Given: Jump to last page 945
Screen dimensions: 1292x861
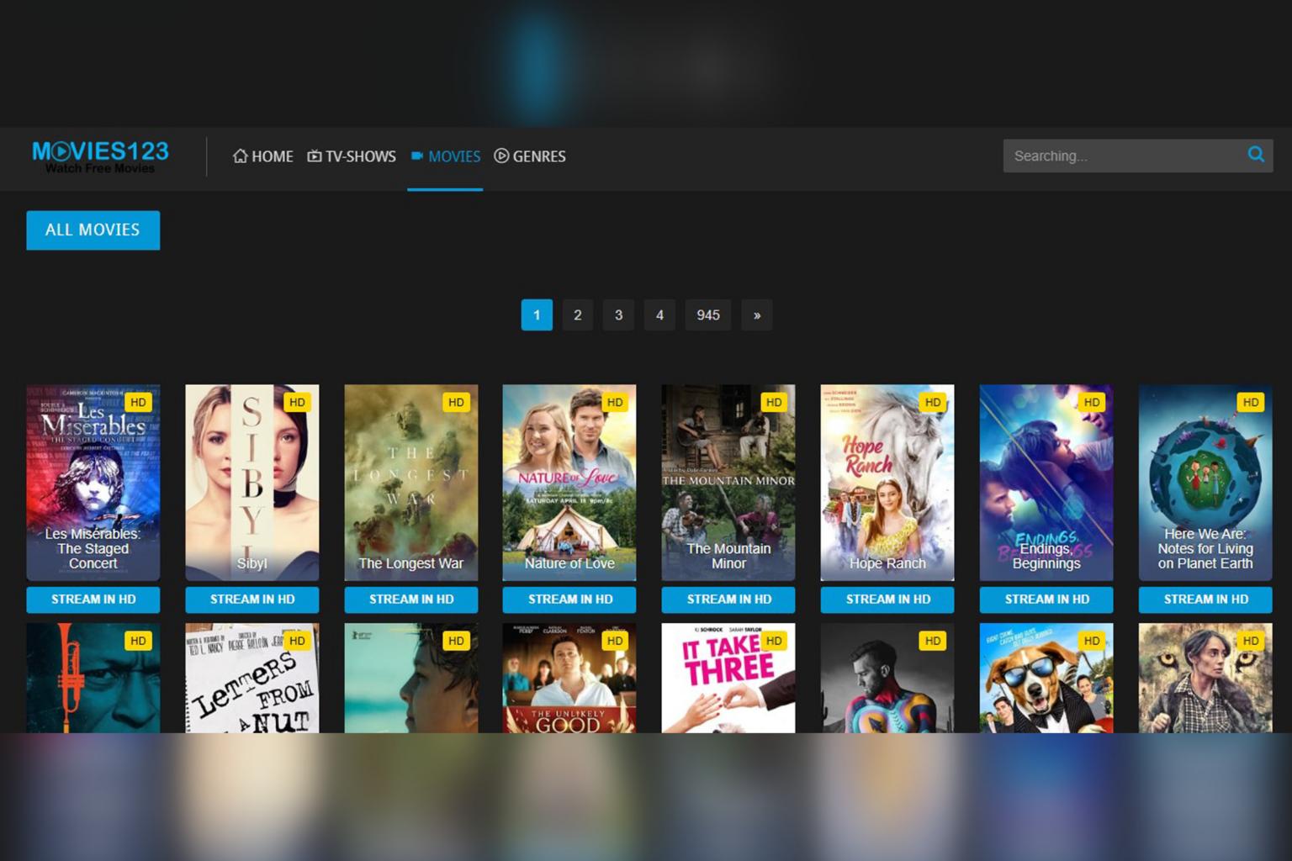Looking at the screenshot, I should click(x=707, y=315).
